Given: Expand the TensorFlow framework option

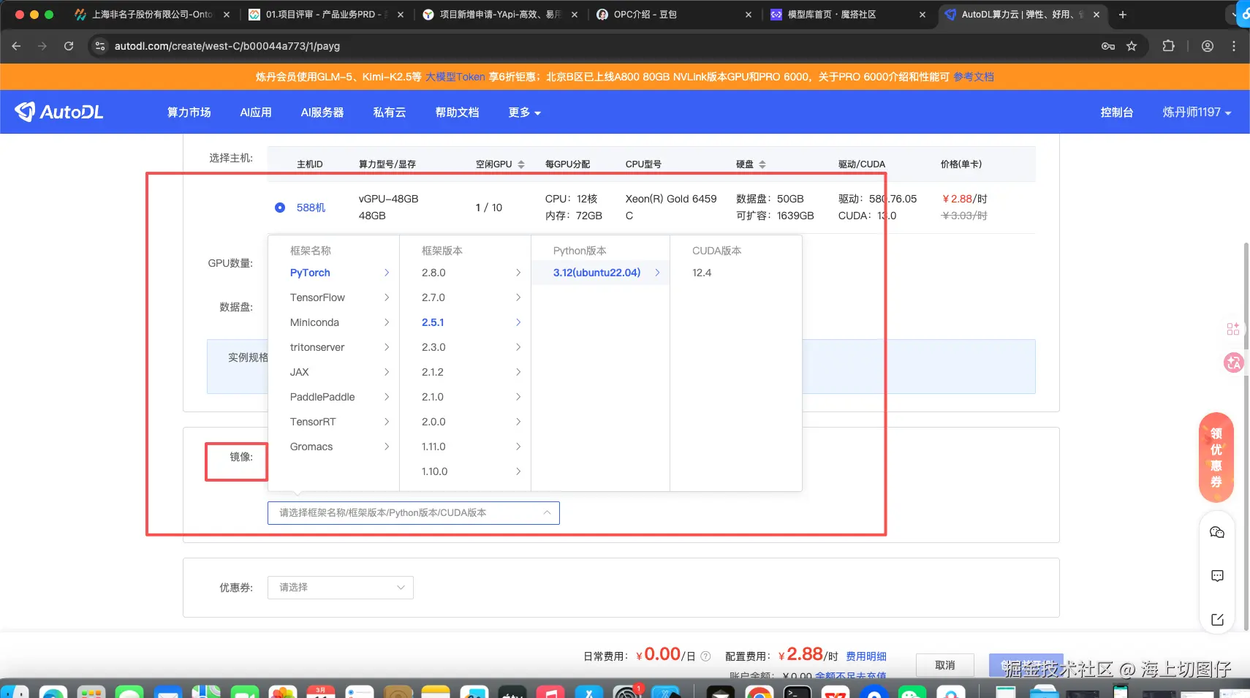Looking at the screenshot, I should click(334, 297).
